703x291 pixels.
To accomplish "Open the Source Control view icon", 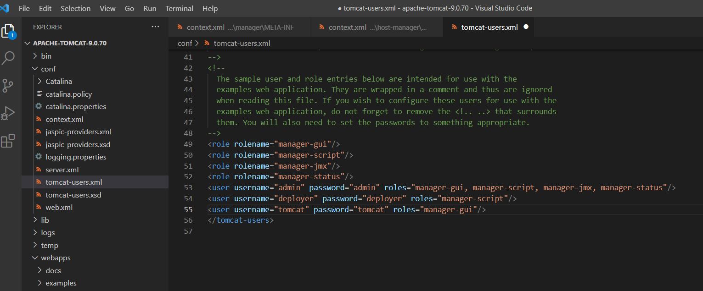I will pos(8,85).
